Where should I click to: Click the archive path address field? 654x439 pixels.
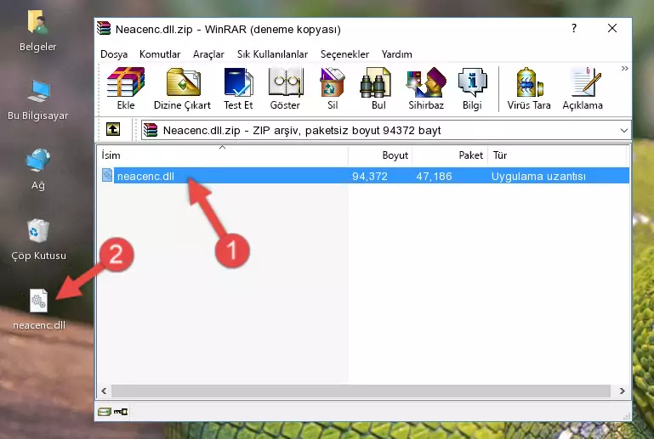click(x=385, y=131)
